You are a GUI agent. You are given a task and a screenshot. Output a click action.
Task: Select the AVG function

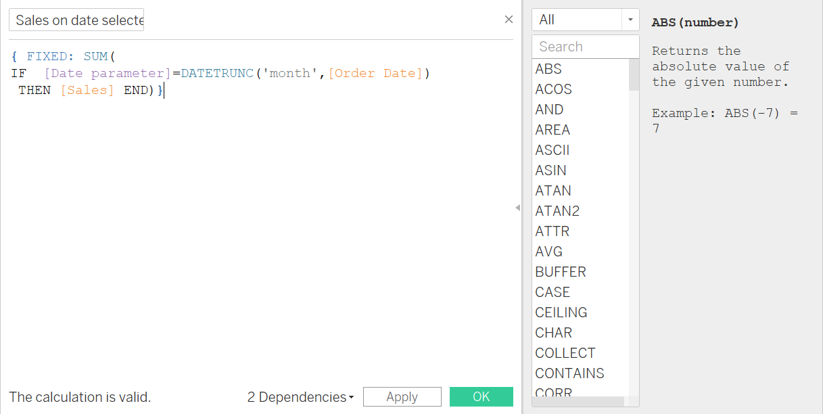click(548, 252)
